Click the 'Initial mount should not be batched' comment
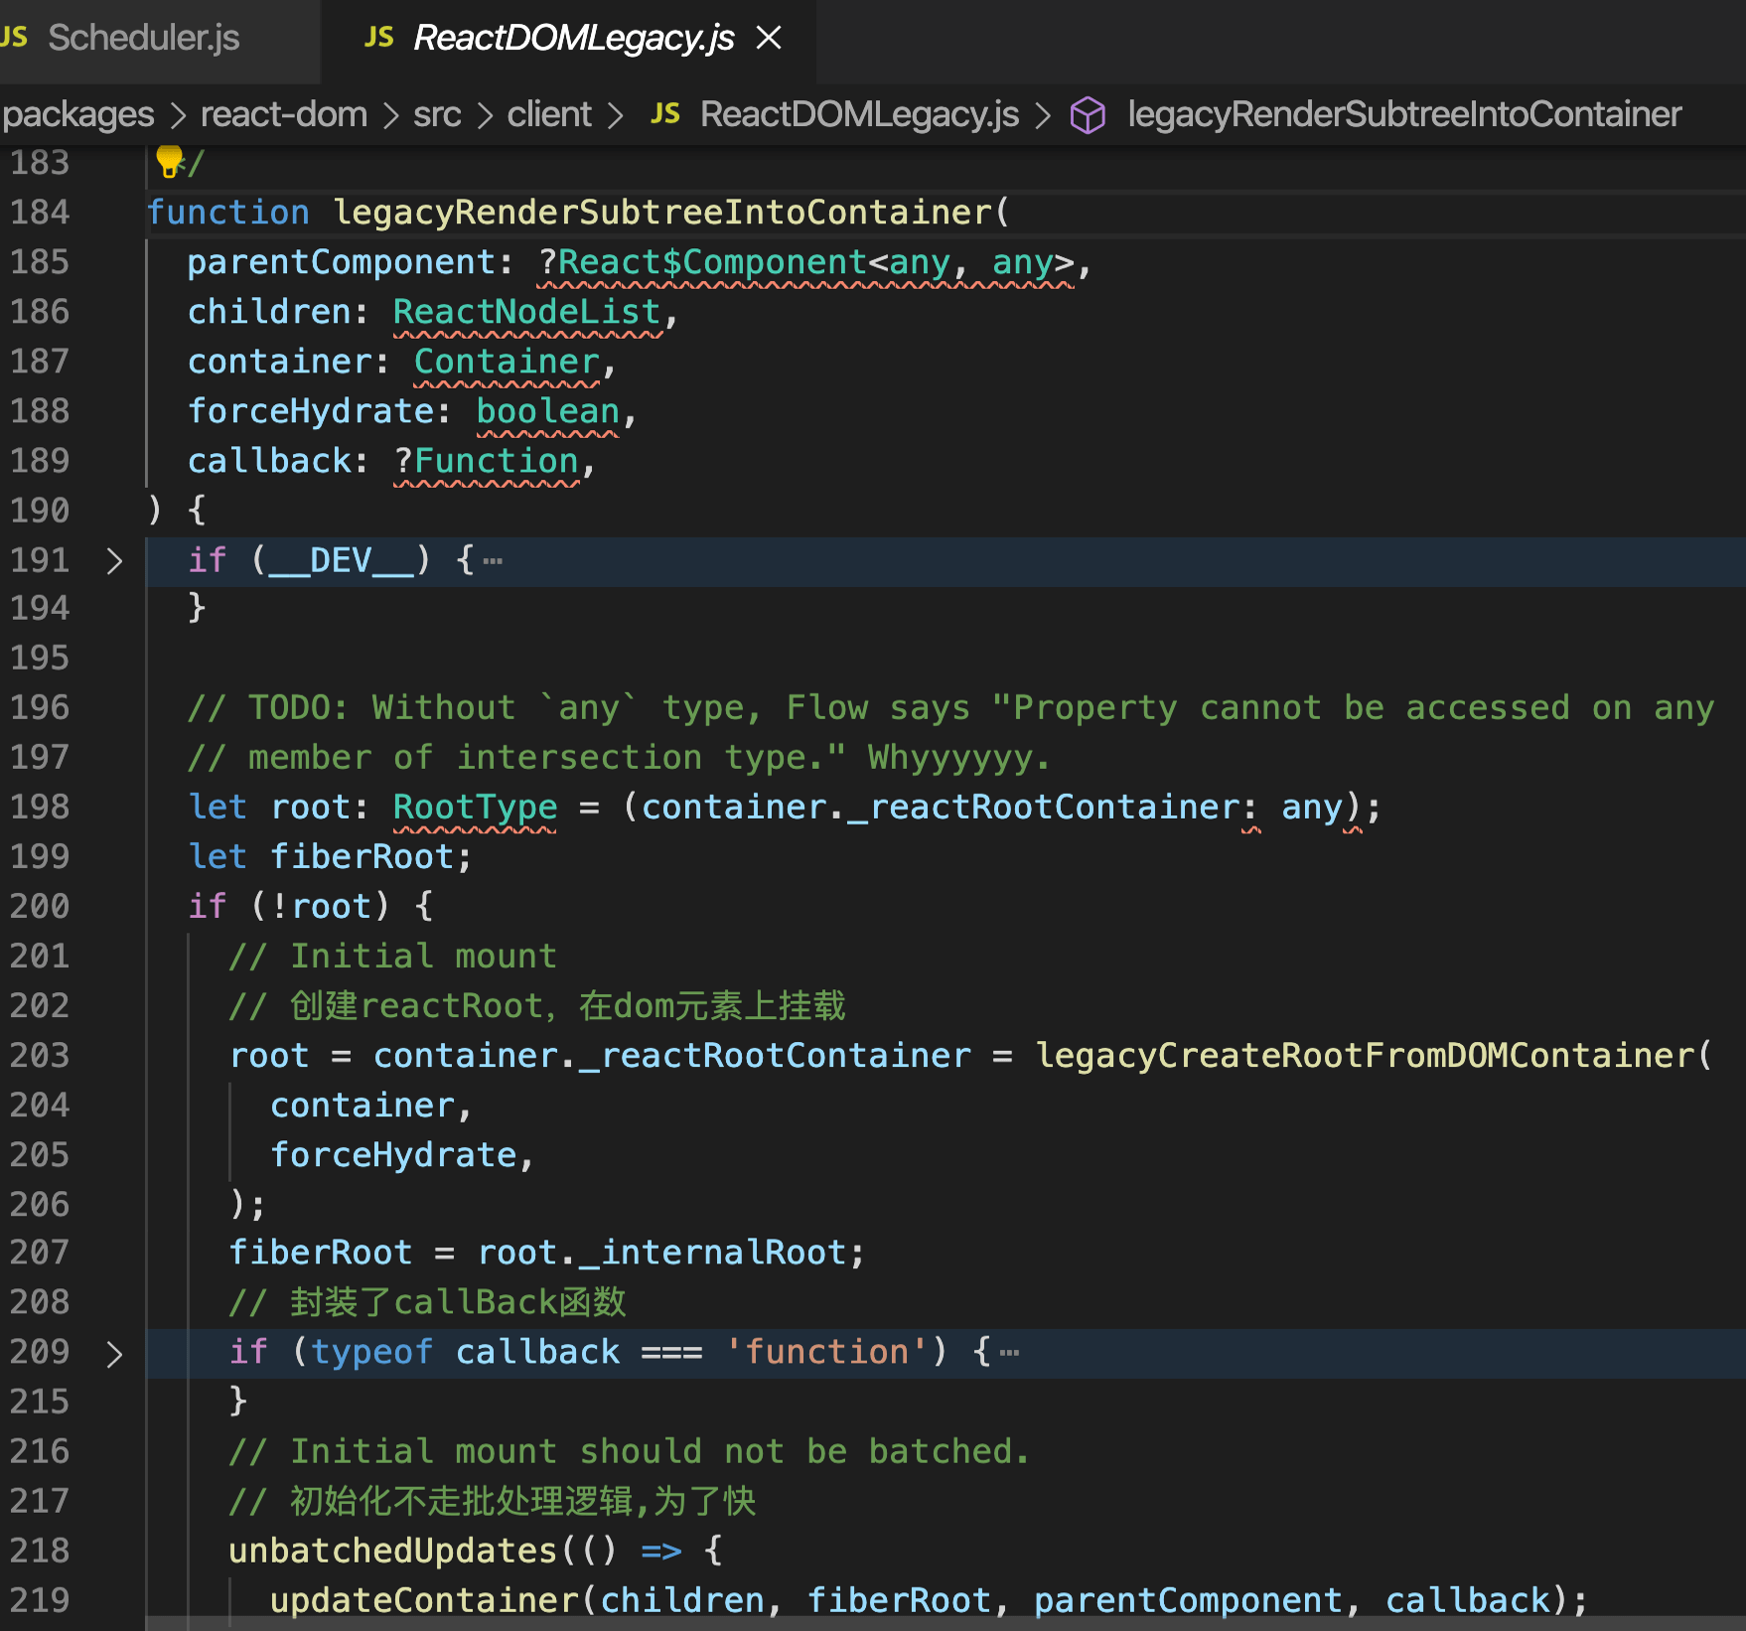 [x=629, y=1451]
